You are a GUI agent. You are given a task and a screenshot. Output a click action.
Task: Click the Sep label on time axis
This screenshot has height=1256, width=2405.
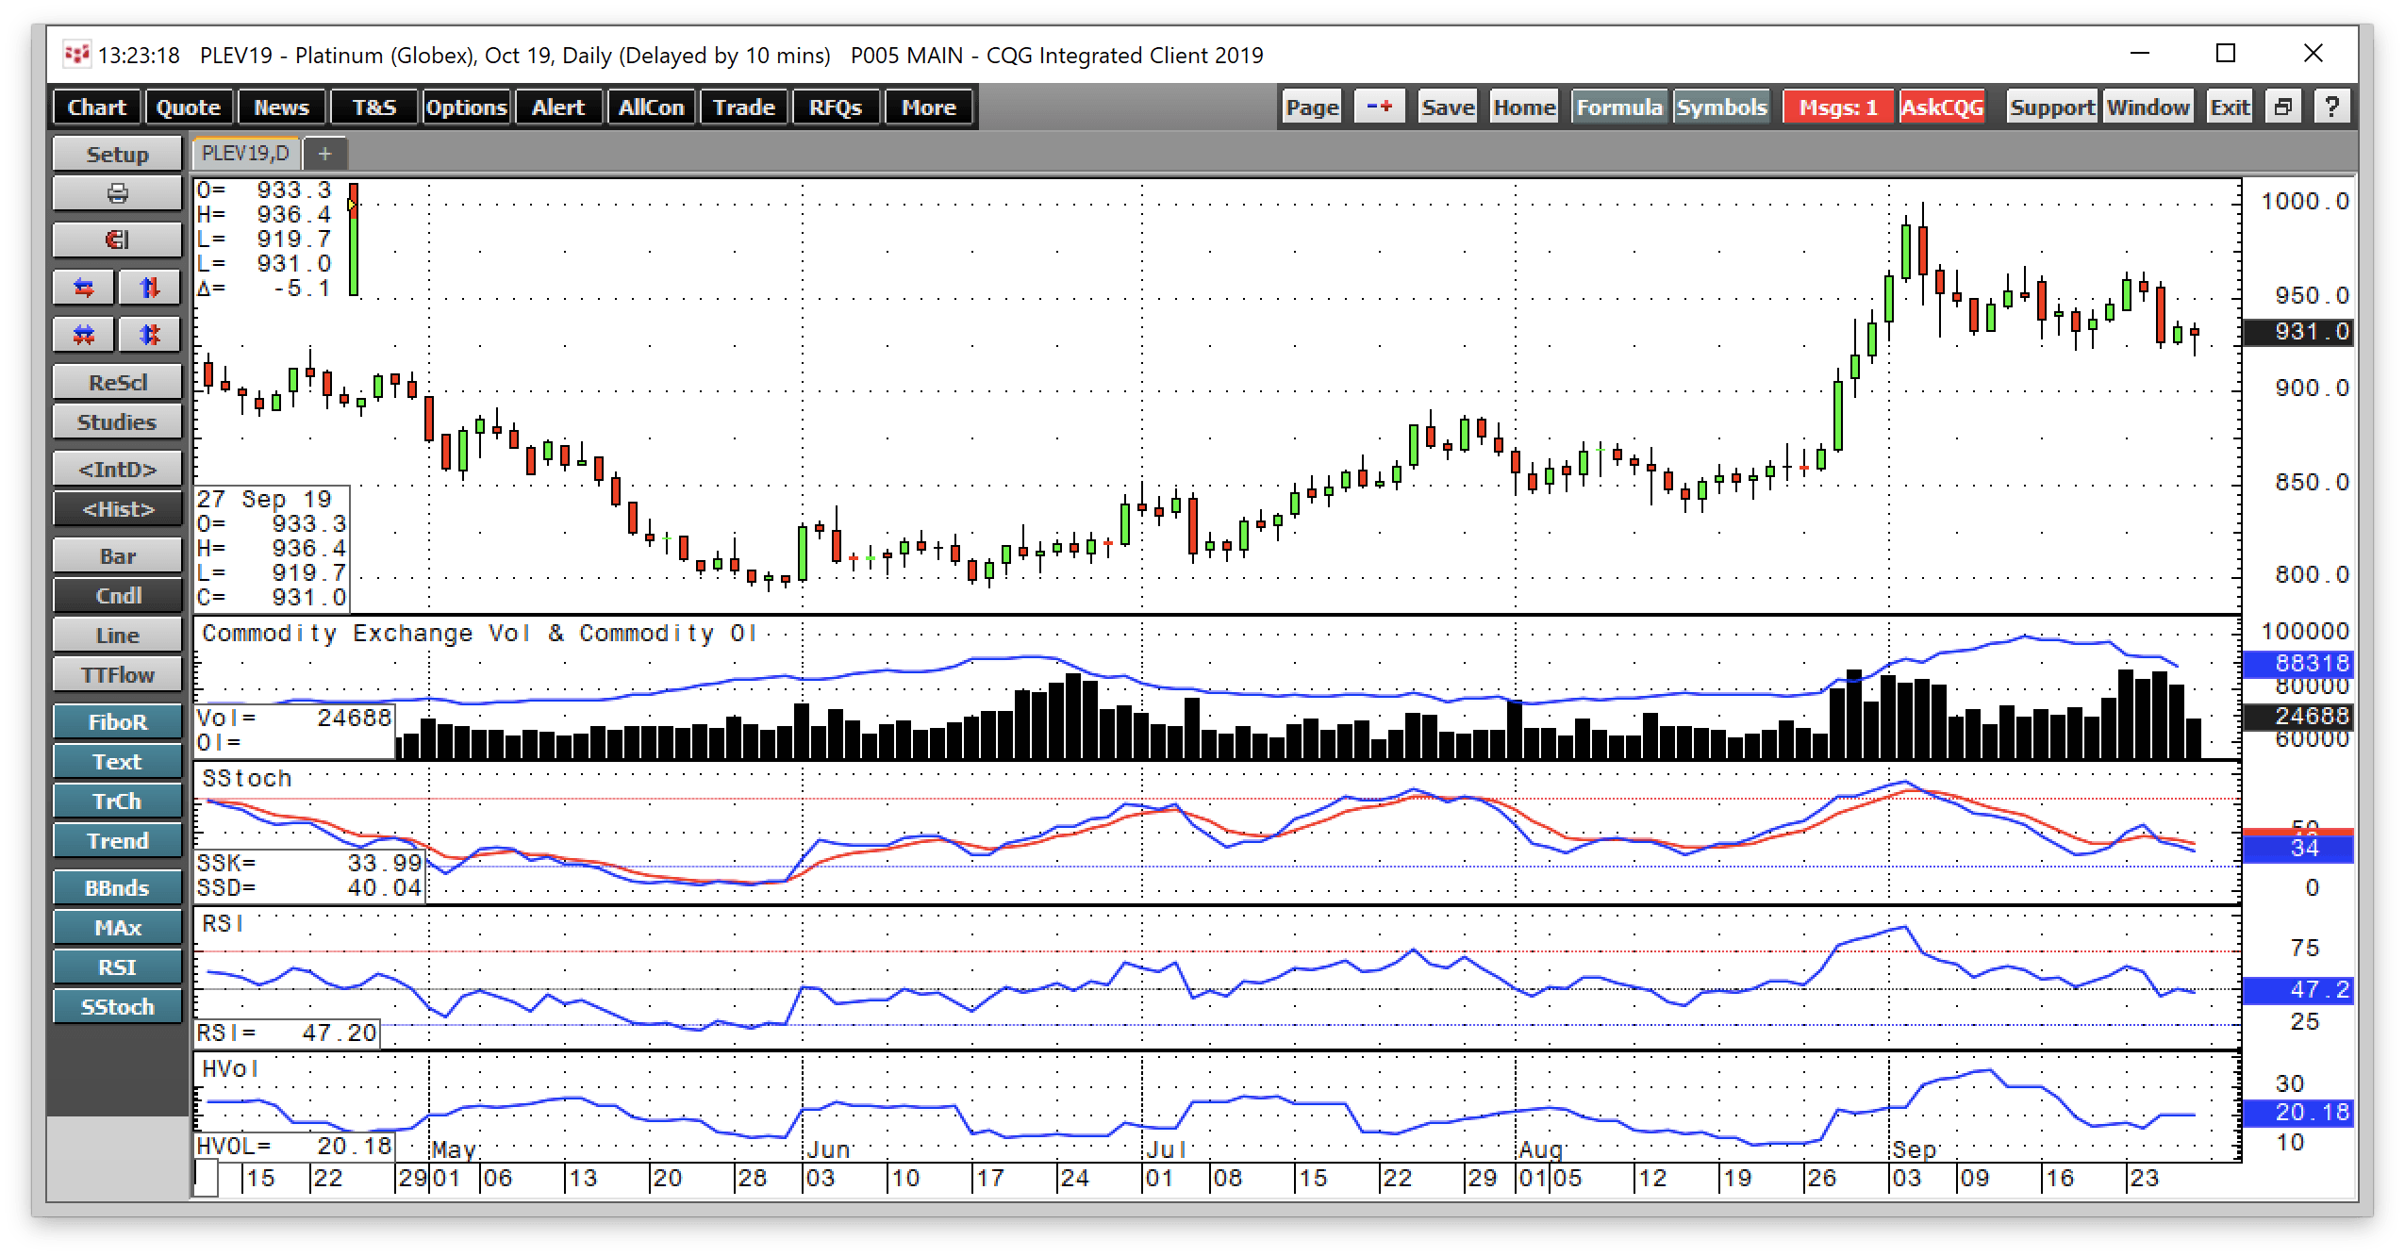click(x=1916, y=1149)
